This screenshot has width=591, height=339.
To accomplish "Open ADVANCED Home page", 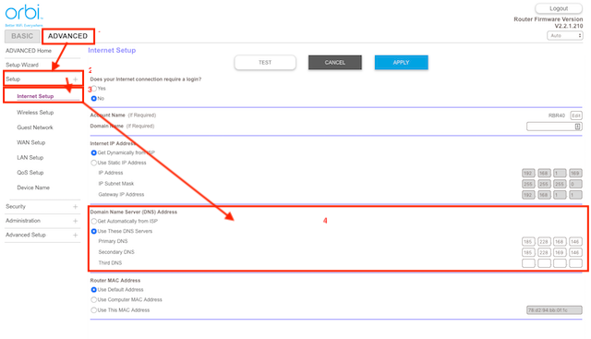I will click(29, 51).
